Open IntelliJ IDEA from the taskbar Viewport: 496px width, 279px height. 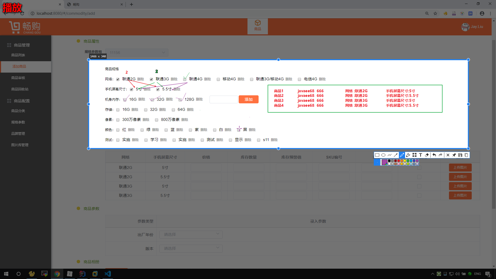click(x=82, y=274)
